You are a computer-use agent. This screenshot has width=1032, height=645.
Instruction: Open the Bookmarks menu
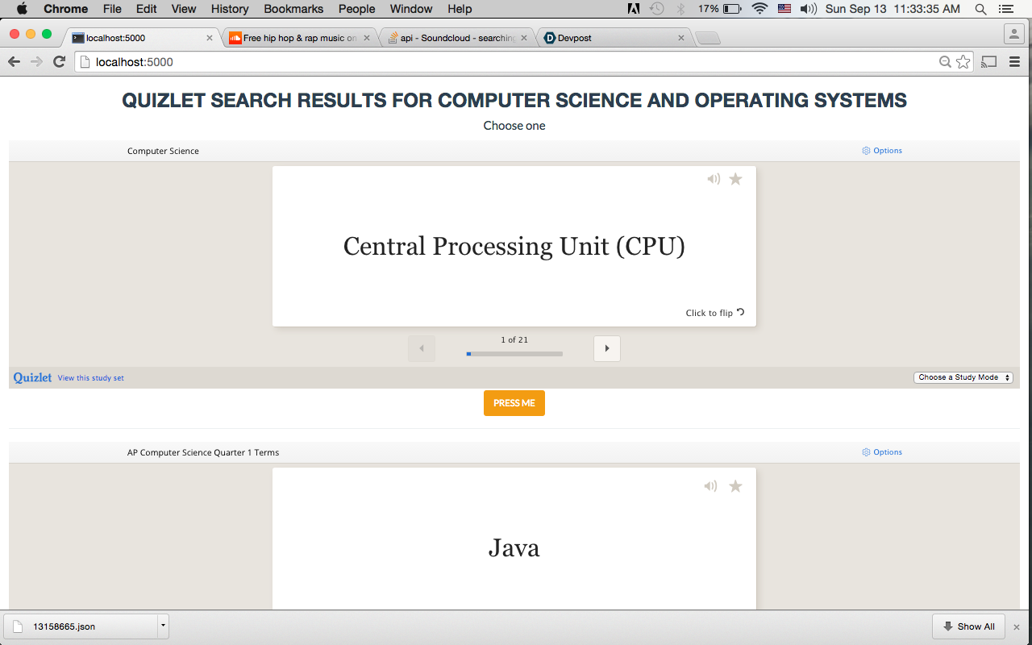[293, 9]
